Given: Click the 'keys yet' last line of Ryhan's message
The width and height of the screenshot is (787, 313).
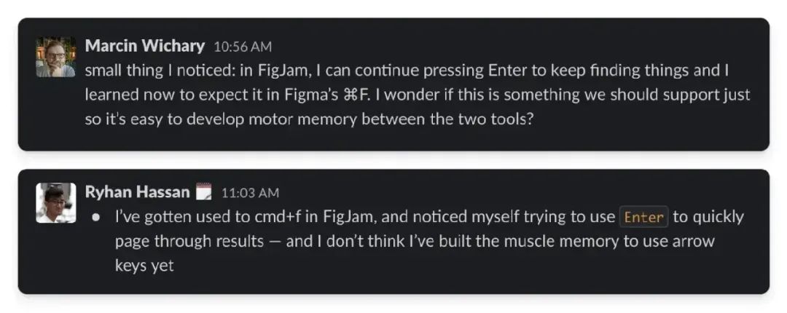Looking at the screenshot, I should tap(144, 265).
